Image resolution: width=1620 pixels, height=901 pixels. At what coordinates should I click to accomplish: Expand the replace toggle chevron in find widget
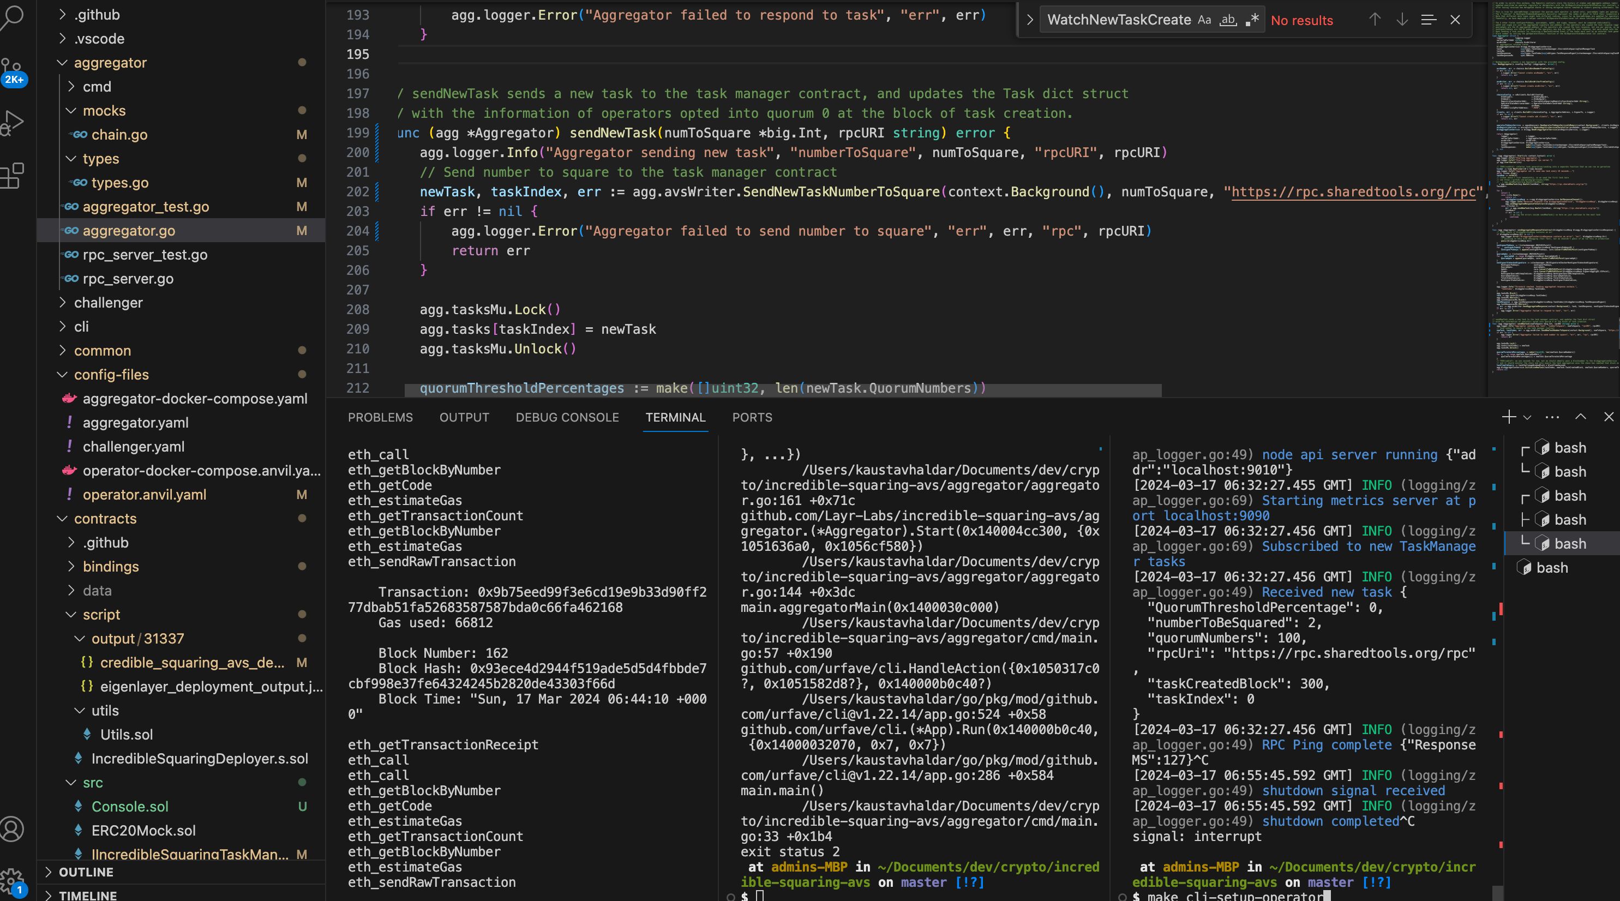click(1029, 20)
